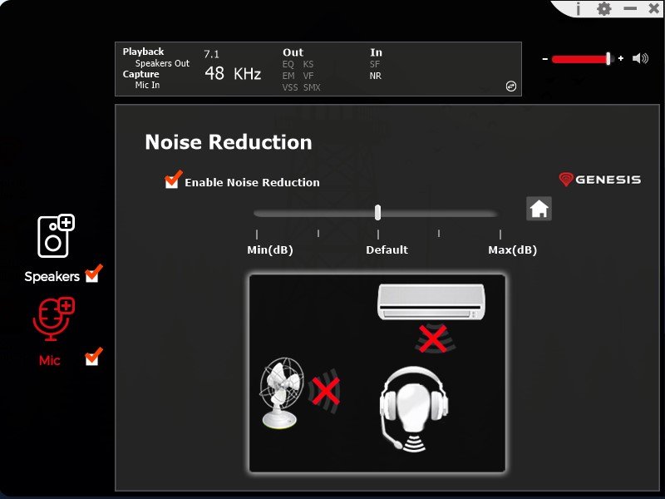Click the Capture heading in status panel
Screen dimensions: 665x499
coord(140,74)
